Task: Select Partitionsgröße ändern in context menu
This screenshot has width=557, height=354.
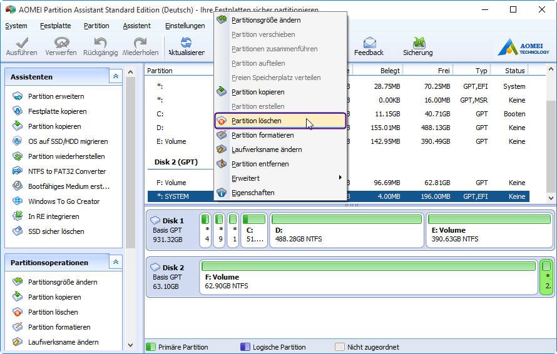Action: tap(280, 20)
